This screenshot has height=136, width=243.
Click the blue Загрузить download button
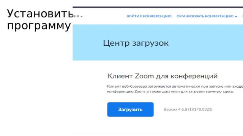(x=130, y=110)
